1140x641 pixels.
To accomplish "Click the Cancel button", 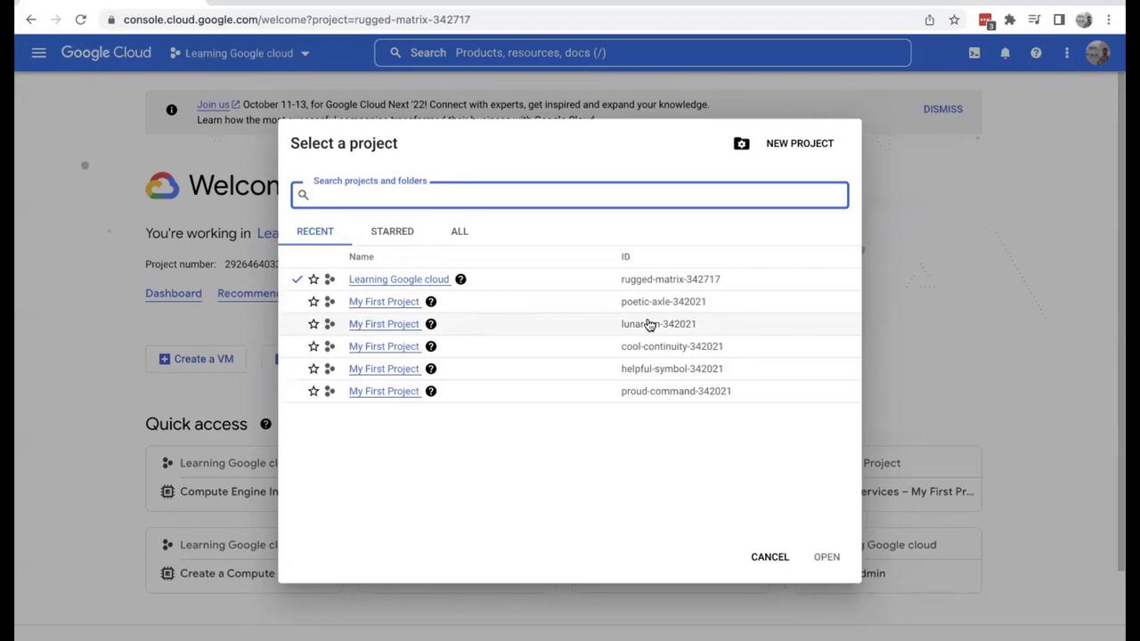I will [x=769, y=557].
